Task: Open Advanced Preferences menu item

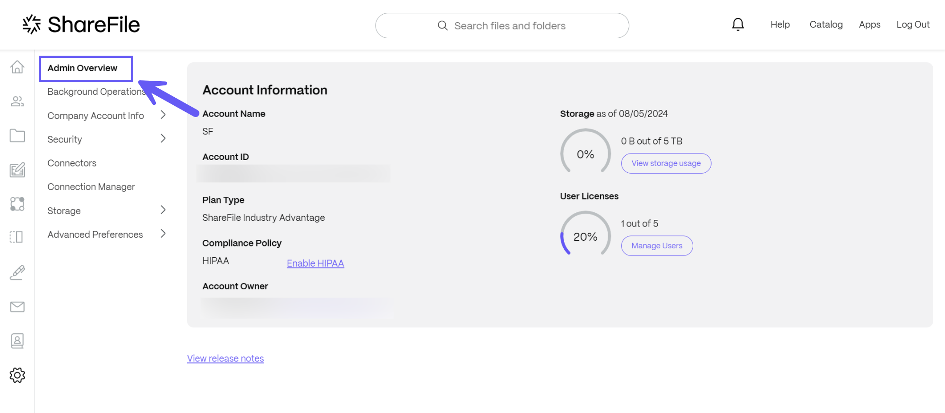Action: point(95,235)
